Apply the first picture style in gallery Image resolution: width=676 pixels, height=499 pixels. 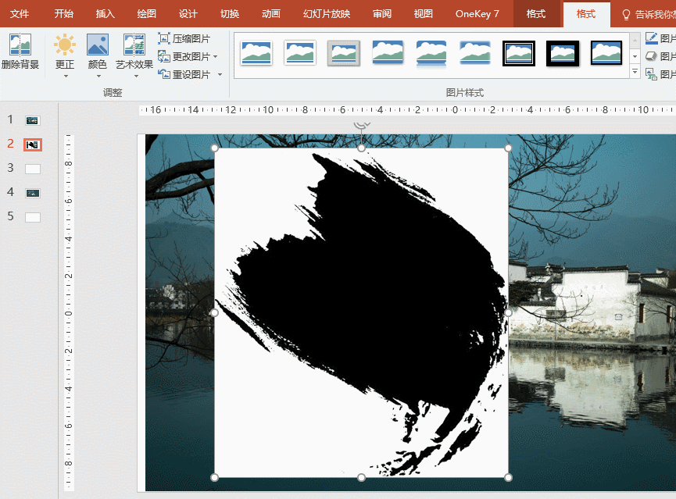[256, 53]
